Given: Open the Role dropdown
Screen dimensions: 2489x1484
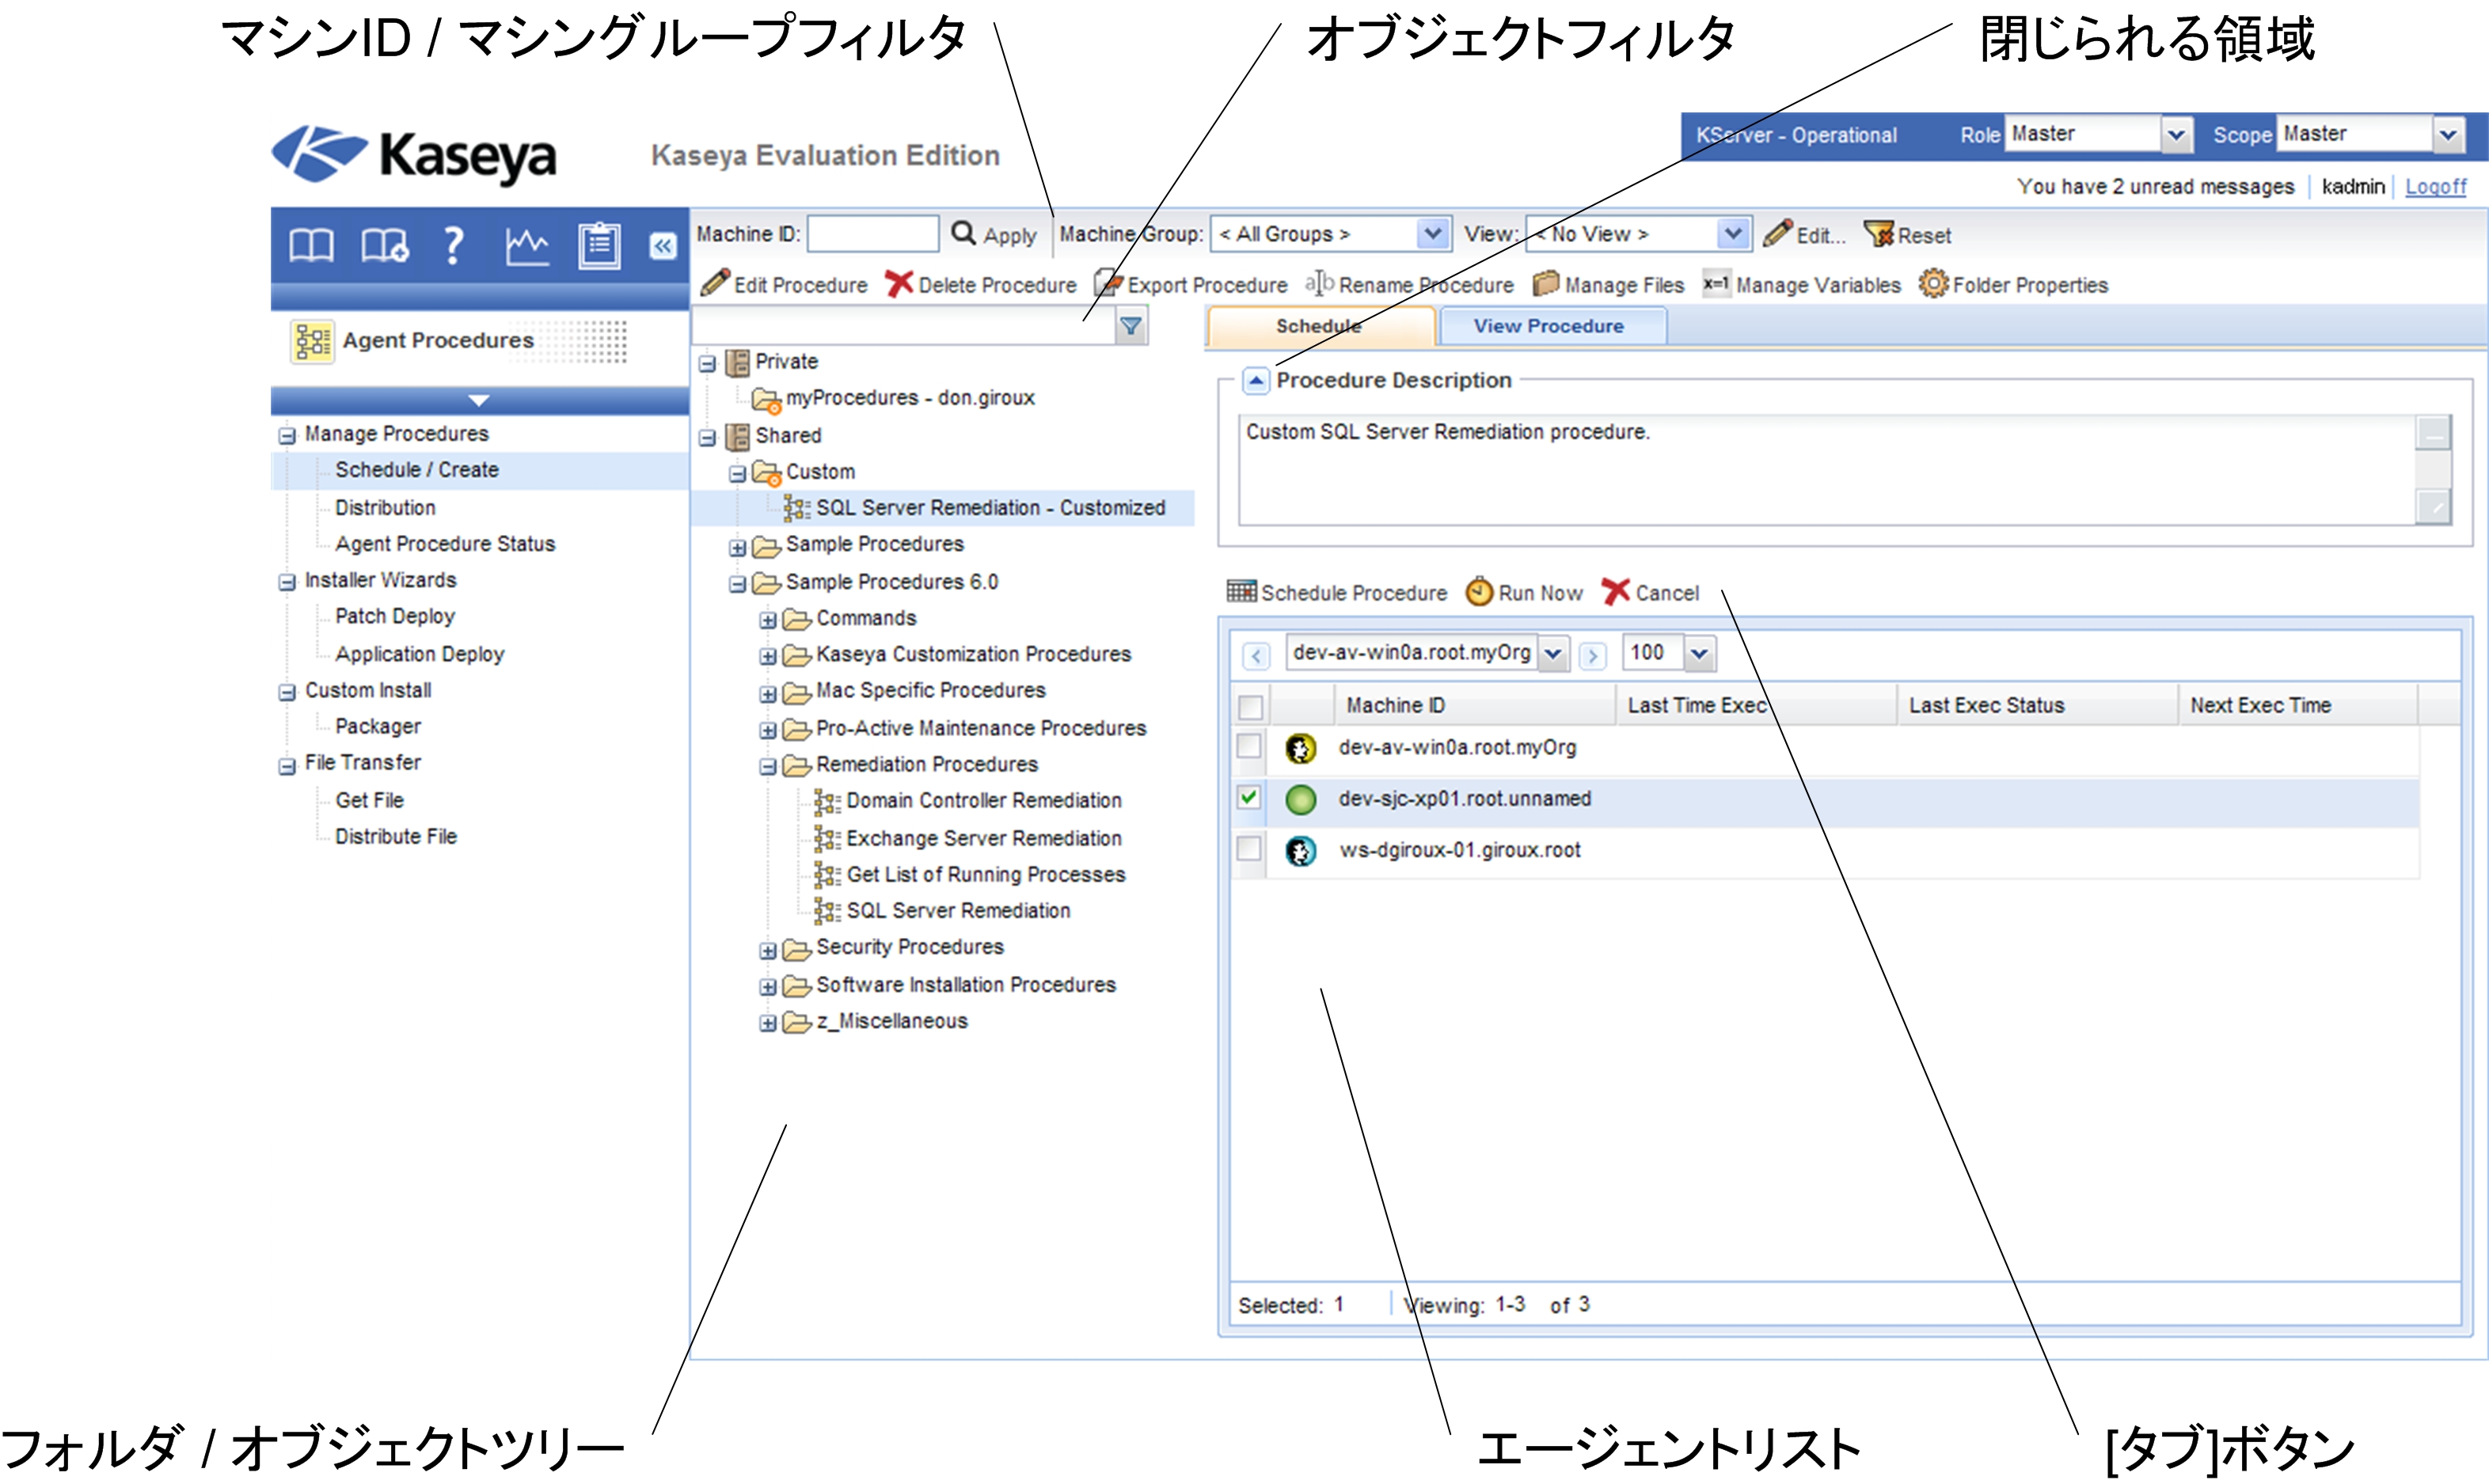Looking at the screenshot, I should click(x=2175, y=134).
